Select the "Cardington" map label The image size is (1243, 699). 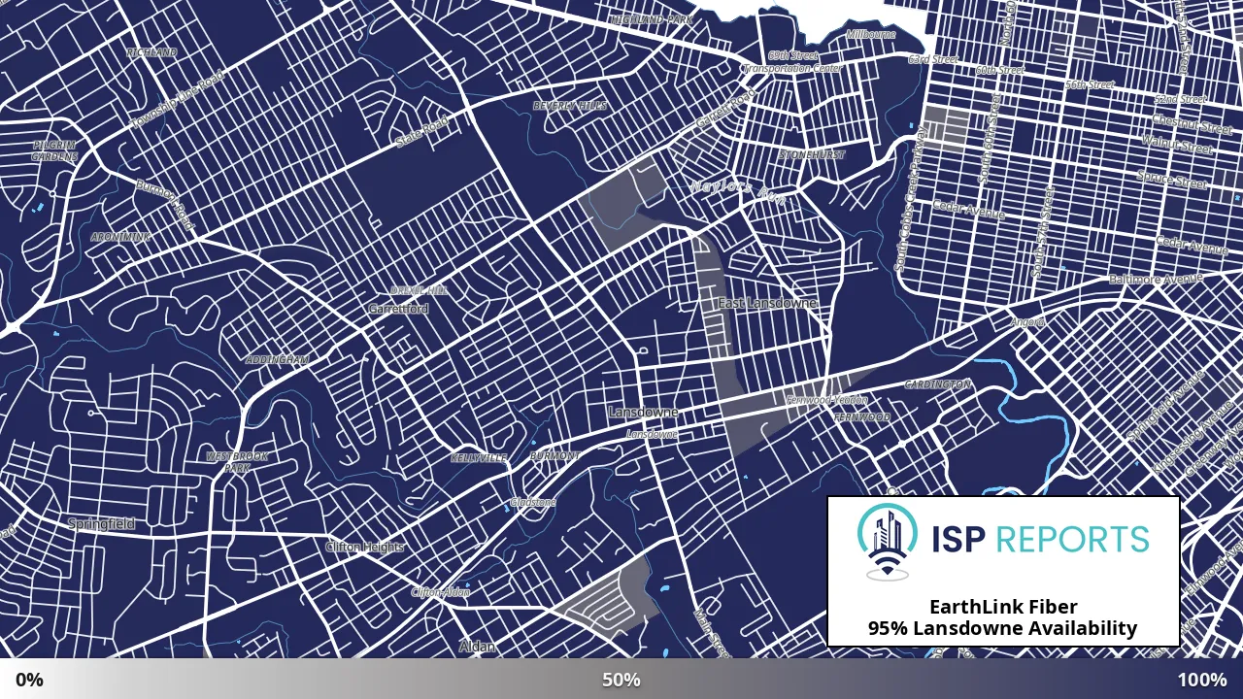tap(937, 385)
